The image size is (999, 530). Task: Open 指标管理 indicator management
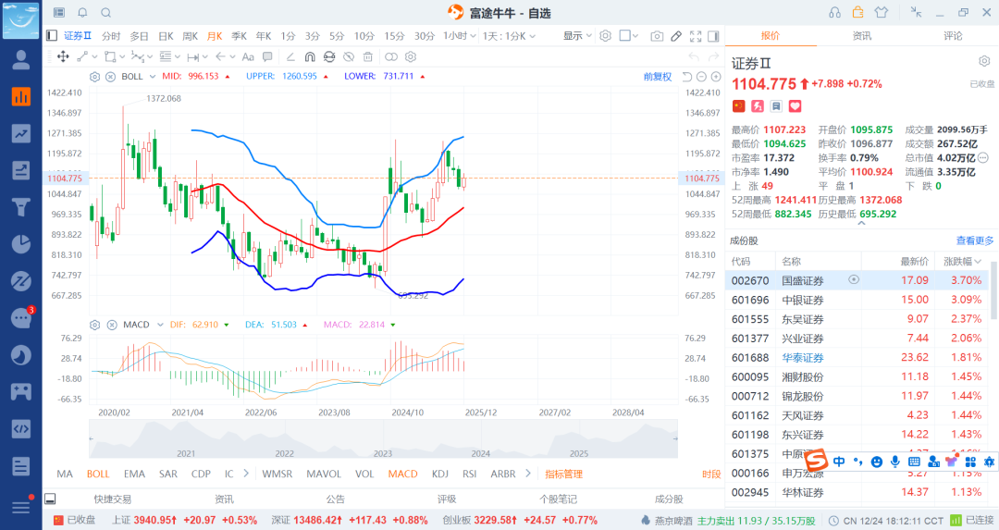(x=563, y=474)
